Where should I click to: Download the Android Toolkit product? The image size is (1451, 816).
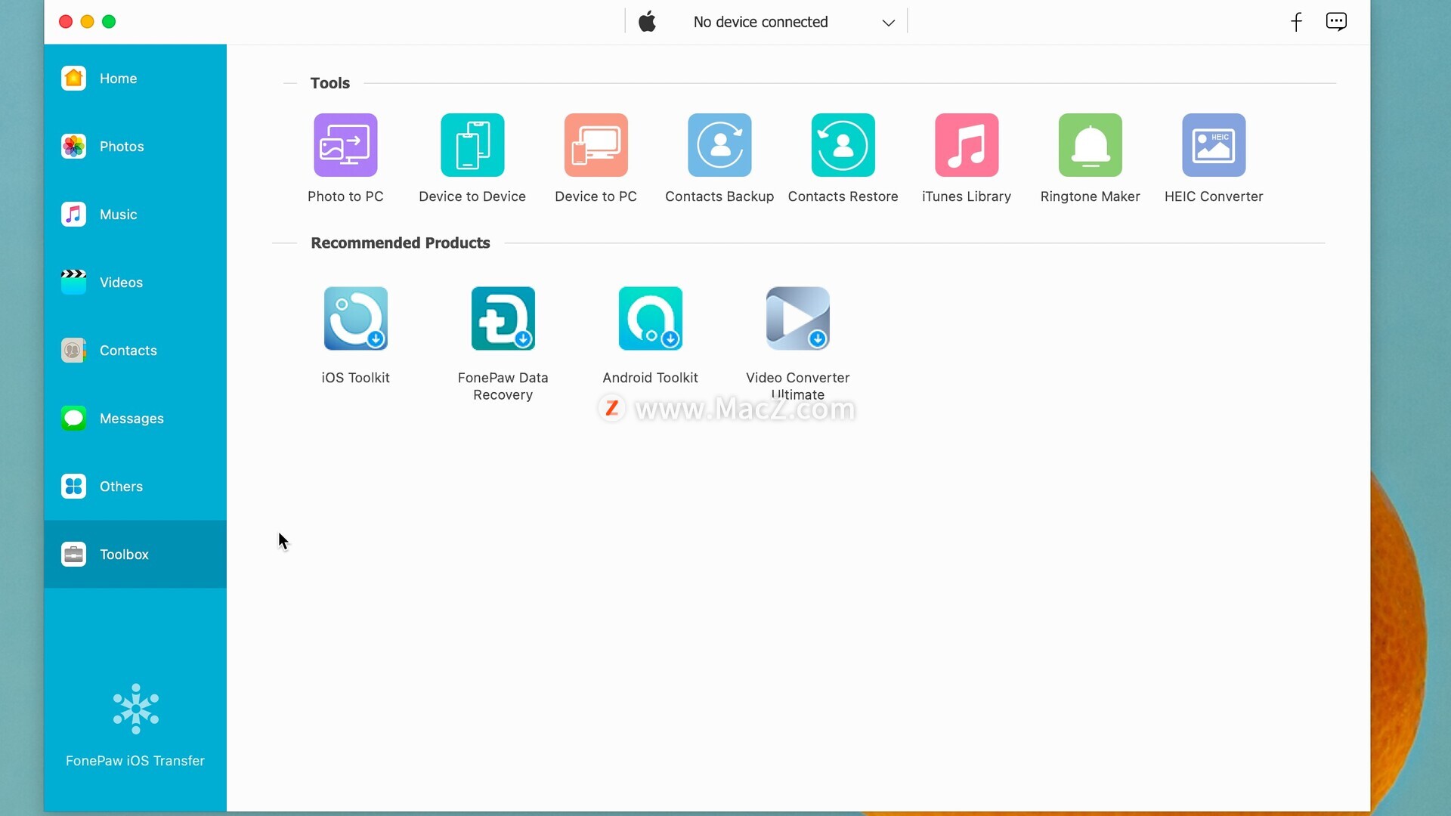pyautogui.click(x=650, y=318)
